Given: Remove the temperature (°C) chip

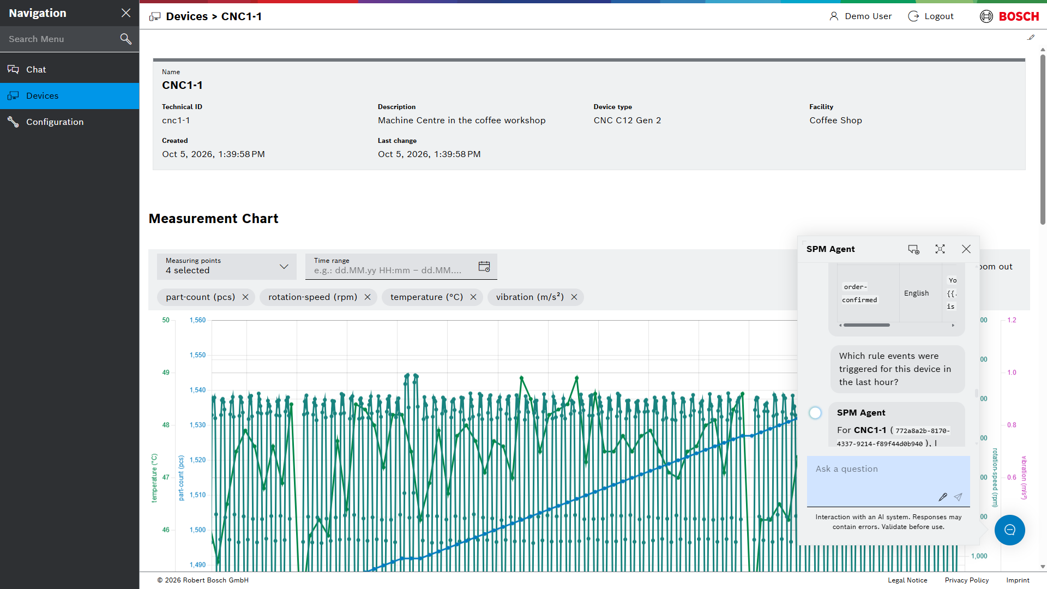Looking at the screenshot, I should point(473,297).
